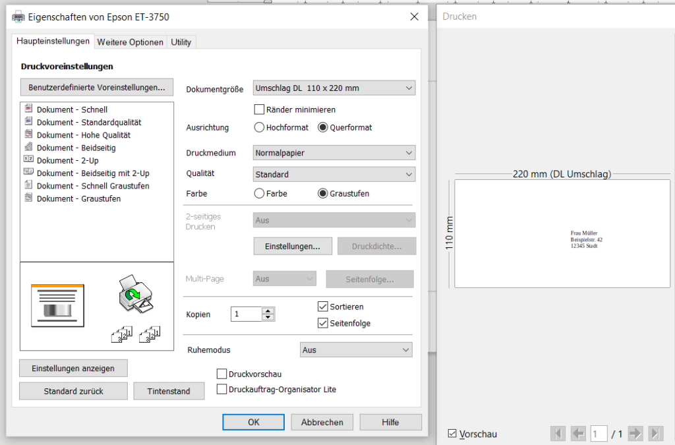Click the Seitenfolge... button
The width and height of the screenshot is (675, 445).
[x=370, y=280]
